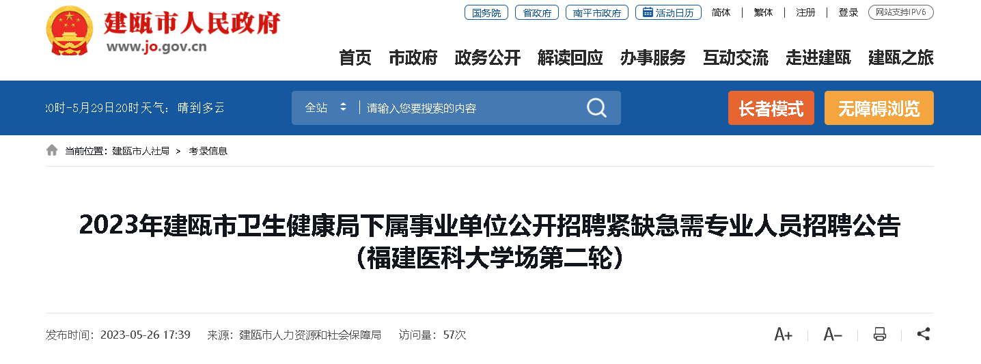Click the national emblem logo
981x364 pixels.
coord(69,31)
